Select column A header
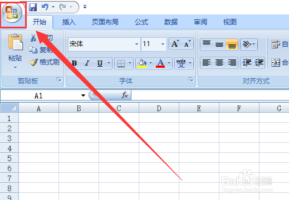Screen dimensions: 289x200 point(38,108)
